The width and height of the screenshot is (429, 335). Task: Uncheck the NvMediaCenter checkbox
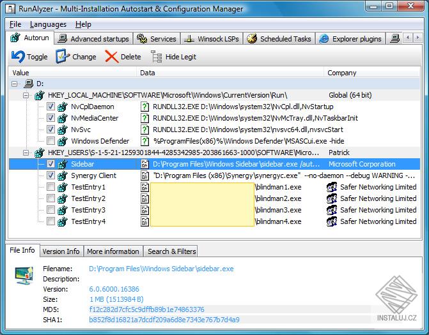point(51,118)
